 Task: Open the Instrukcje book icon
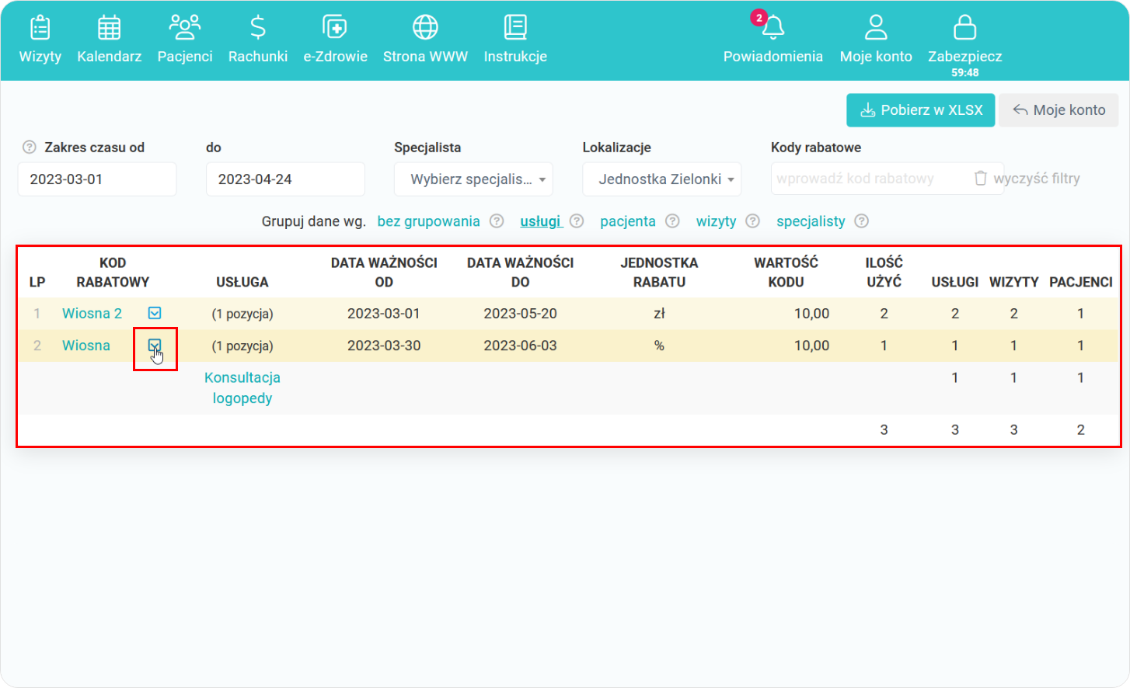coord(515,27)
